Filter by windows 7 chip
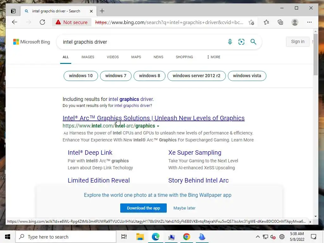Screen dimensions: 324x243 (116, 76)
